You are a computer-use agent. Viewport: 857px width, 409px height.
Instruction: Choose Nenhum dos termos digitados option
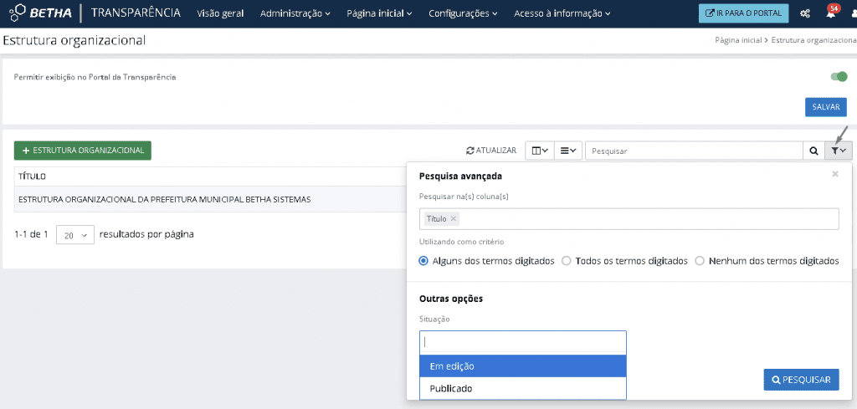[700, 261]
